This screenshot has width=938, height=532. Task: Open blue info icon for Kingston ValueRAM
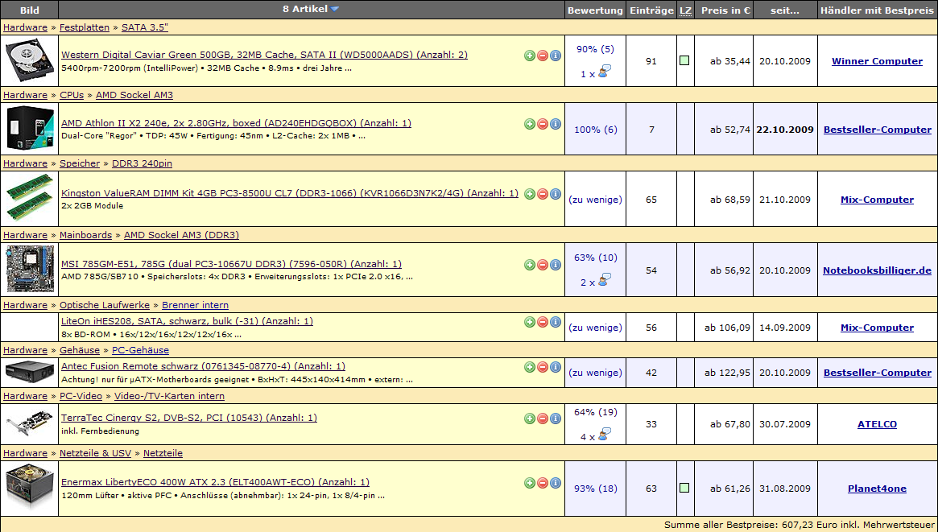coord(555,194)
